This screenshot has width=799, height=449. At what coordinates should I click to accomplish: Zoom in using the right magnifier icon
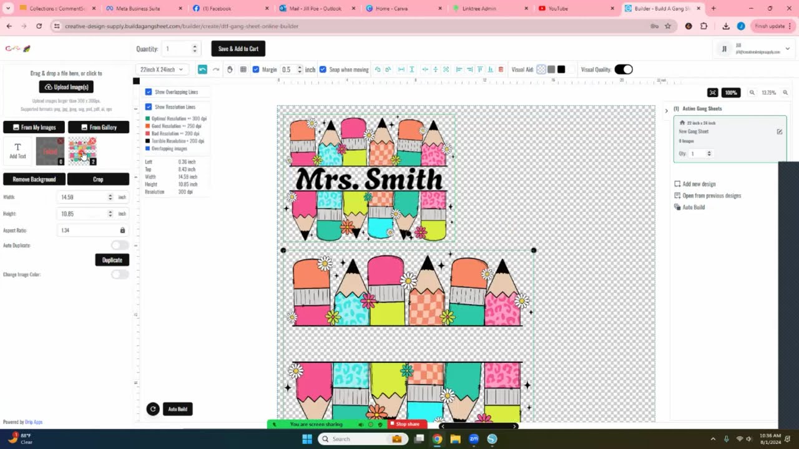[x=785, y=92]
